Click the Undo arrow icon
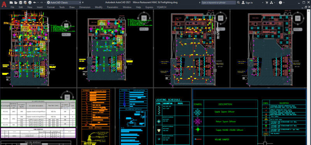This screenshot has width=311, height=145. (x=35, y=3)
